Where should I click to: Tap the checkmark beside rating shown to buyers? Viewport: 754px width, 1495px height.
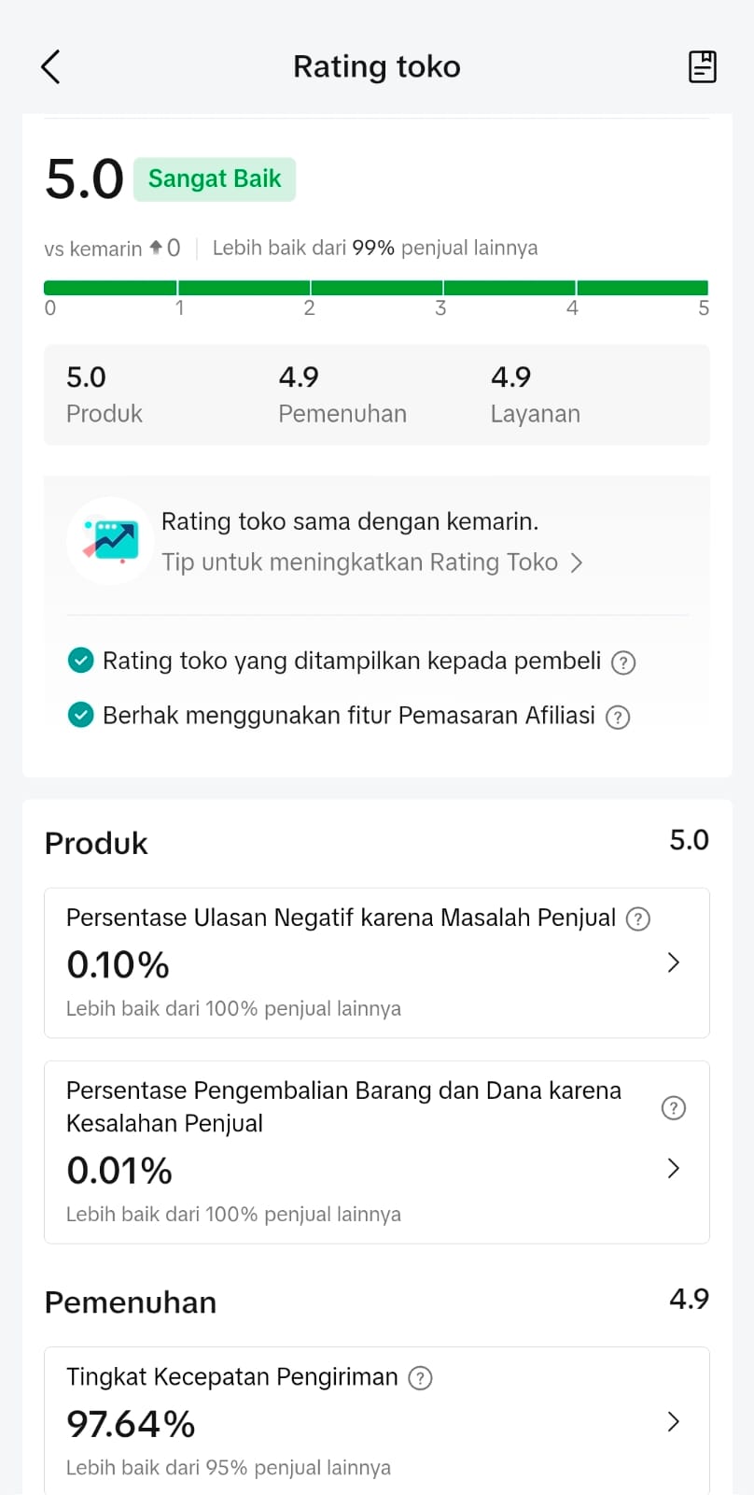[x=81, y=662]
